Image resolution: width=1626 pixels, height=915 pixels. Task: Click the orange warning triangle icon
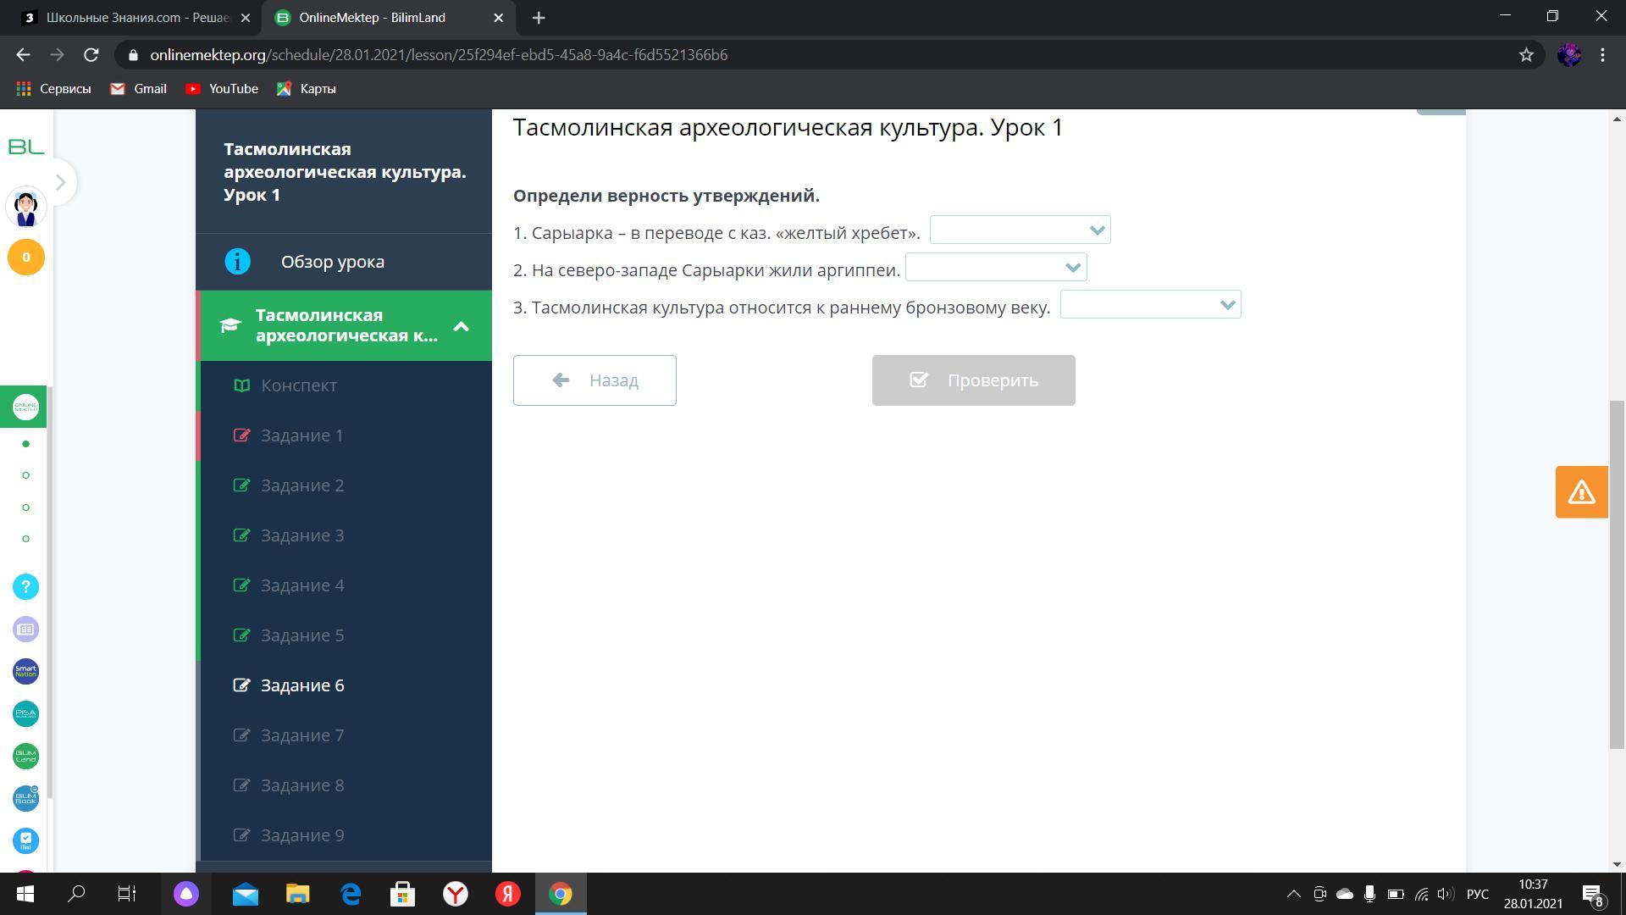click(1581, 492)
